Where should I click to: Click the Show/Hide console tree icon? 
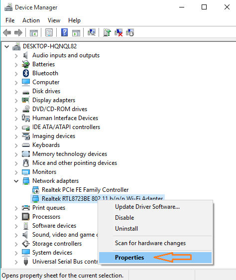[x=34, y=33]
